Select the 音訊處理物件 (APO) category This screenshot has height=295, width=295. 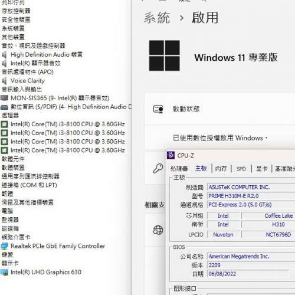tap(28, 72)
